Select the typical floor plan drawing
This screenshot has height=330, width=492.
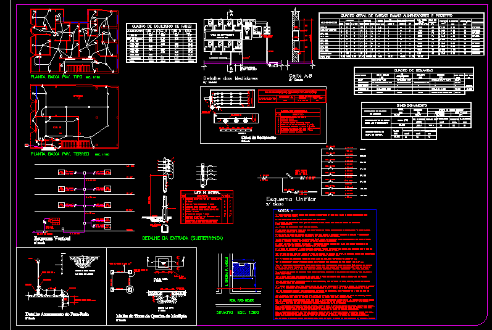[x=74, y=41]
